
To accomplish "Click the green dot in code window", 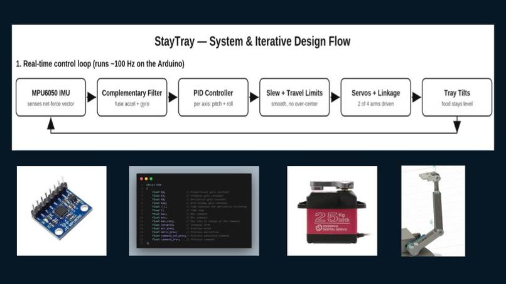I will [151, 179].
